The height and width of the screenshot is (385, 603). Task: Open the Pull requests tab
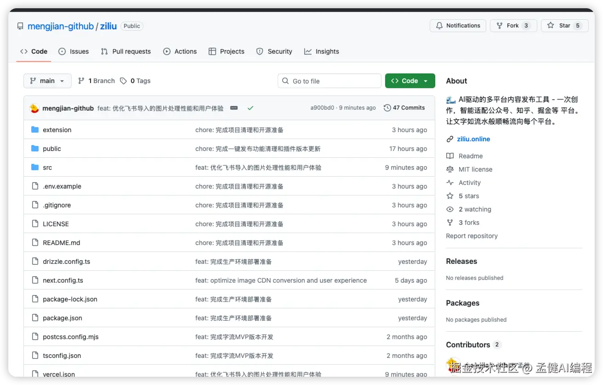(126, 51)
